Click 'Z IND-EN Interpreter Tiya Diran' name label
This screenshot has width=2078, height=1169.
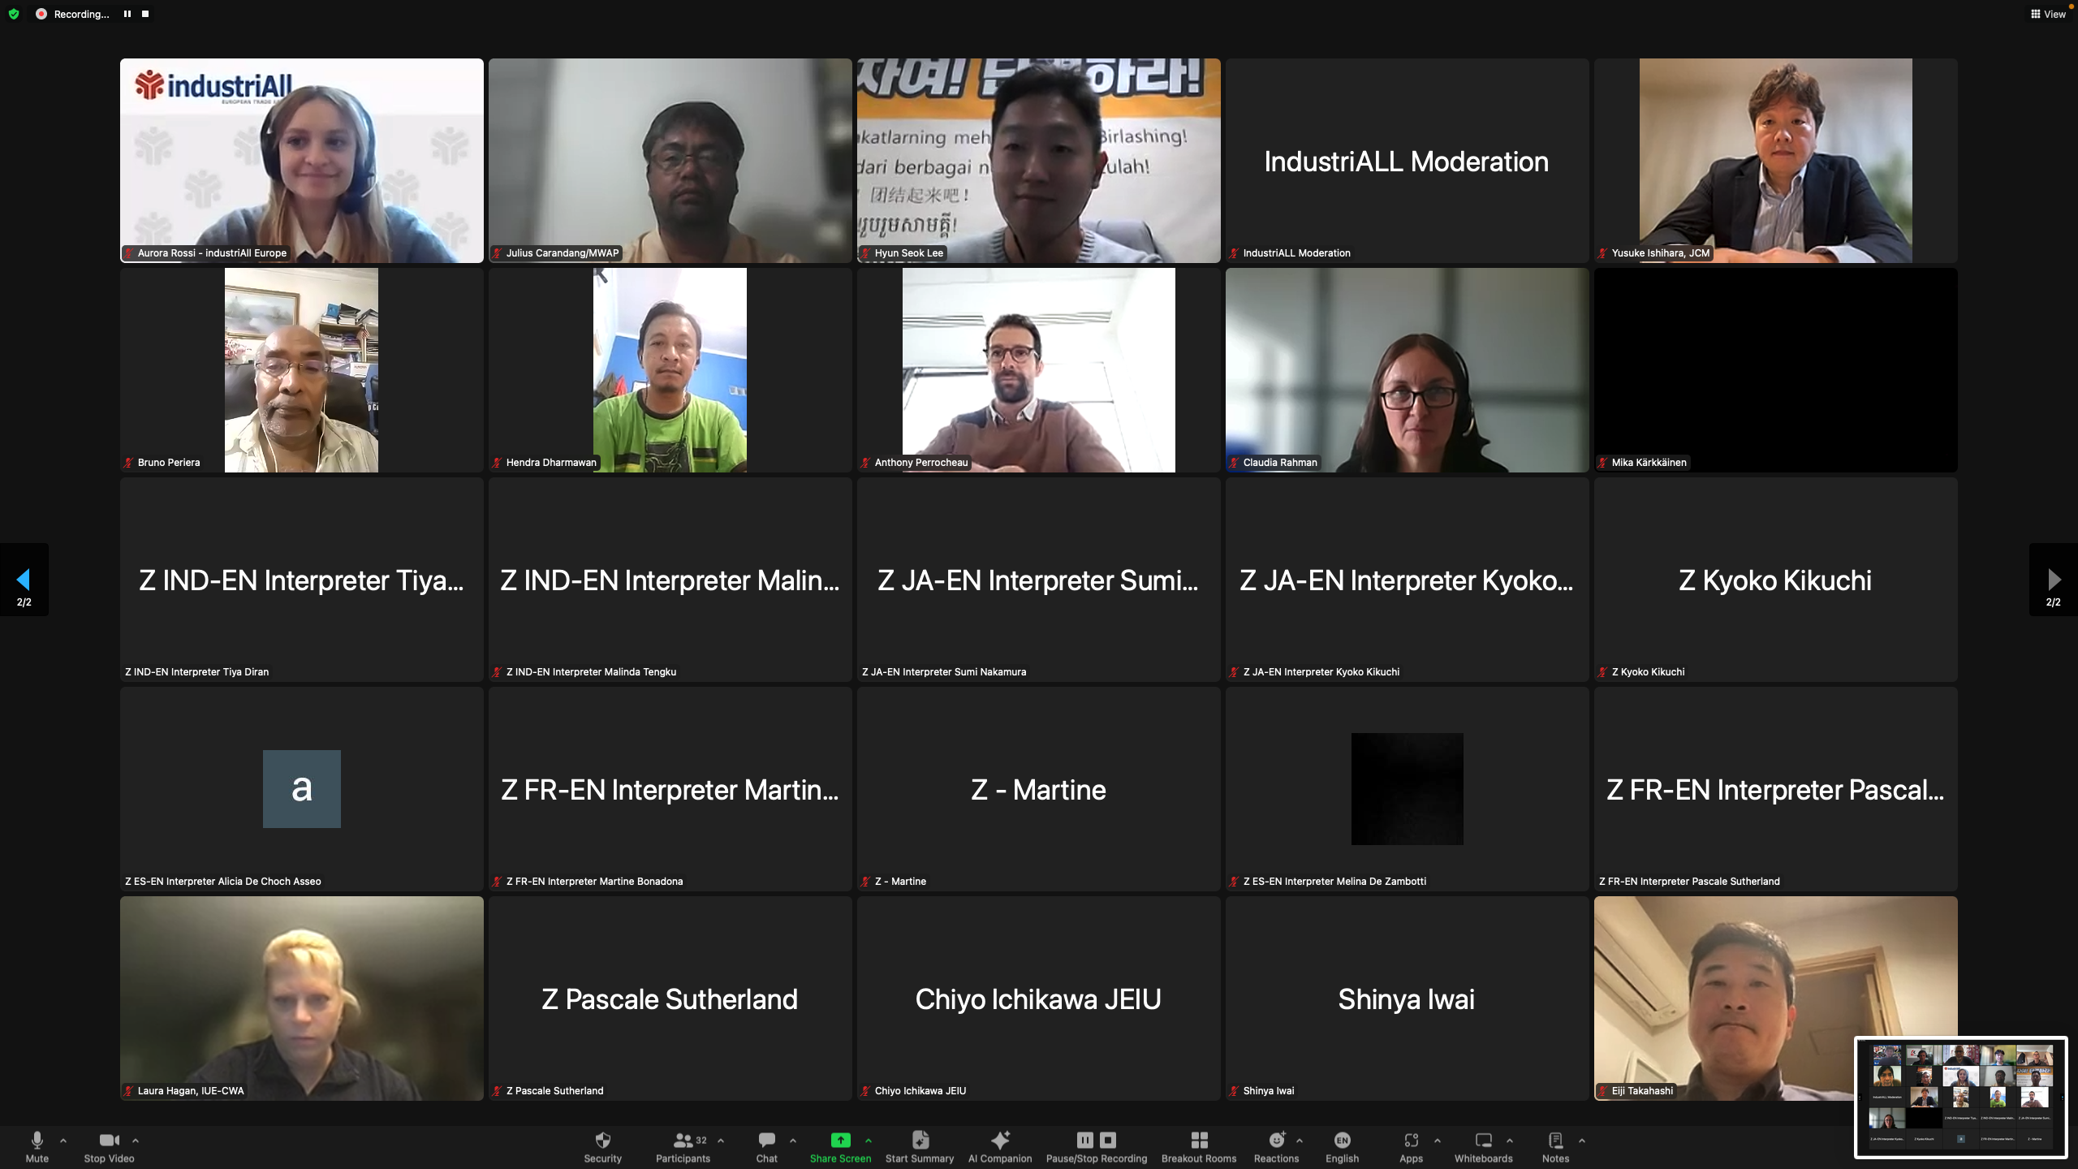(196, 672)
